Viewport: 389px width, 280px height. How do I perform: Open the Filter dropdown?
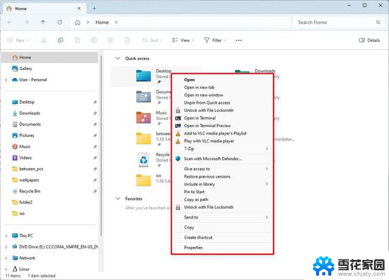pos(215,40)
